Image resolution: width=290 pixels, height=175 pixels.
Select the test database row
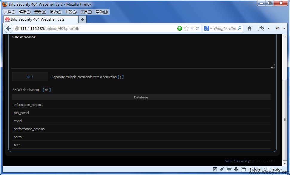[141, 145]
